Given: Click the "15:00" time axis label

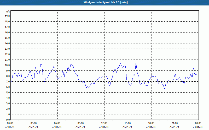Looking at the screenshot, I should (x=128, y=123).
